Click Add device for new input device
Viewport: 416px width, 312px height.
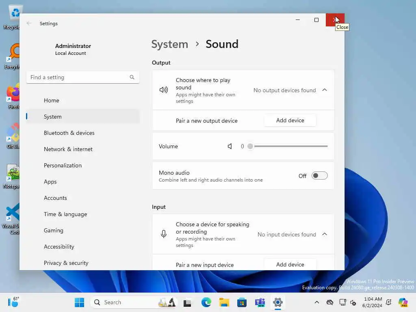[x=290, y=264]
